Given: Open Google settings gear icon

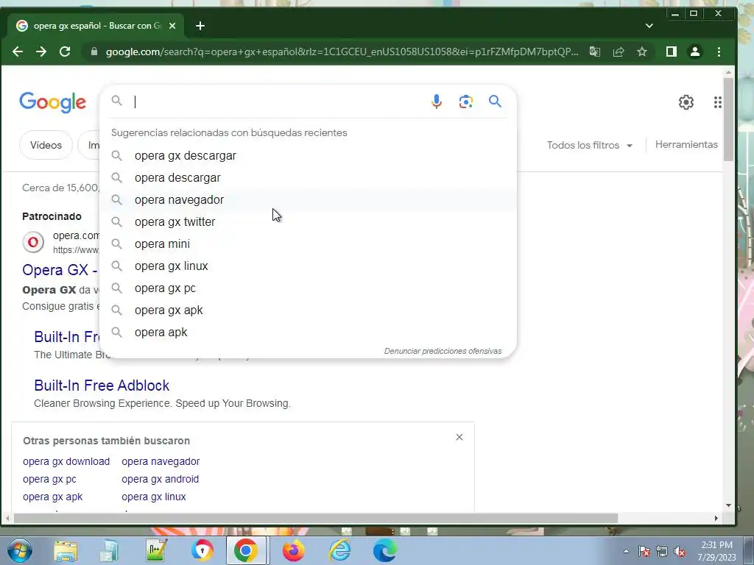Looking at the screenshot, I should click(x=686, y=102).
